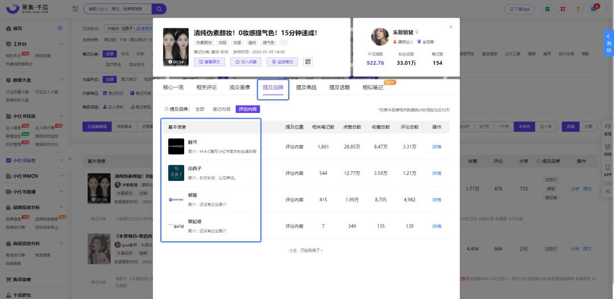Expand the 小红书直播 sidebar section
Image resolution: width=614 pixels, height=299 pixels.
pos(61,192)
